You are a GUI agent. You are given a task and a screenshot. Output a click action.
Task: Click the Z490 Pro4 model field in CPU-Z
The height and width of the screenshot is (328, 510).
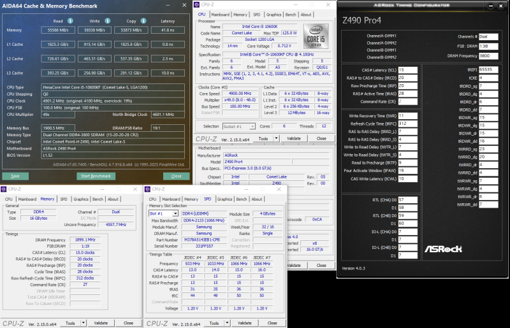(x=257, y=162)
